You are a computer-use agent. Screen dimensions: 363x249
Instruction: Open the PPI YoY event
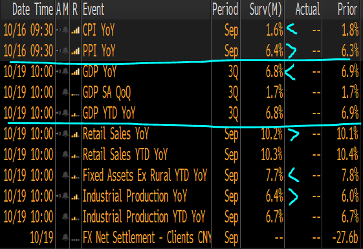pyautogui.click(x=99, y=51)
